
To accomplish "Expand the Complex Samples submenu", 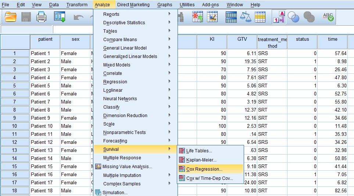I will [135, 184].
